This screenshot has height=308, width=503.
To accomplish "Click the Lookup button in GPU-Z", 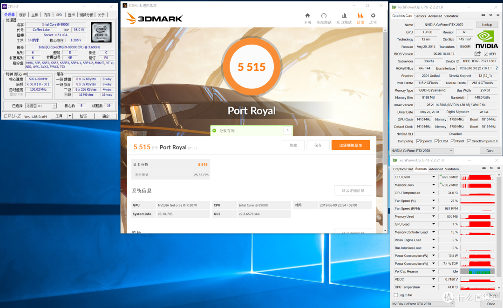I will click(487, 25).
